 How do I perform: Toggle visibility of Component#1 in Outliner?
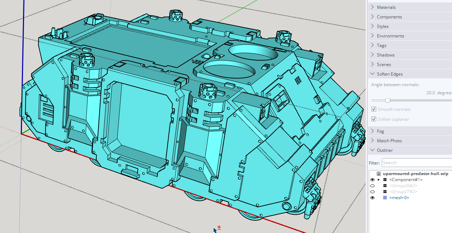tap(372, 180)
